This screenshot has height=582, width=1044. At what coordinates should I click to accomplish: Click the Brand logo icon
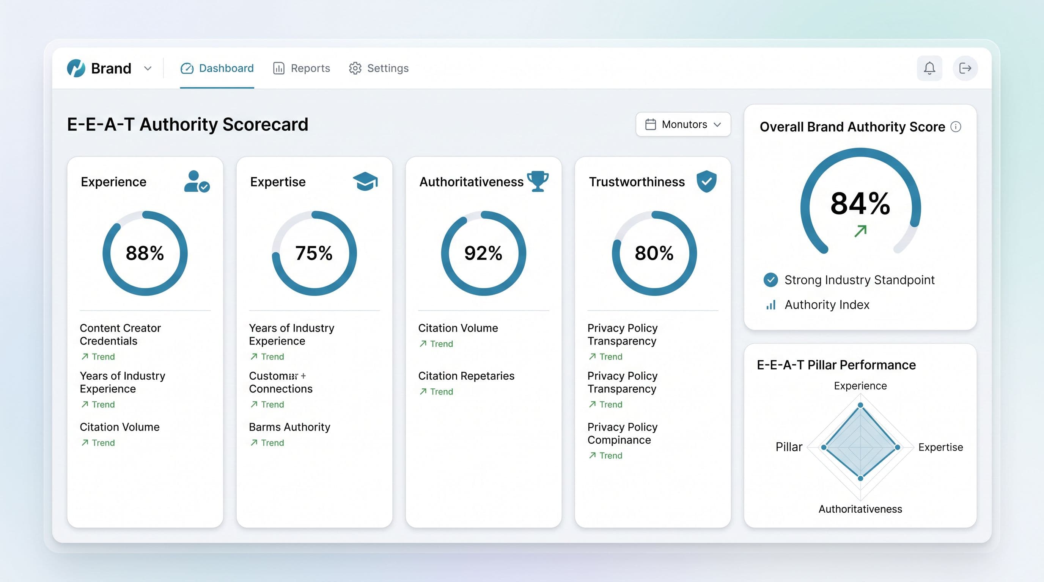point(76,68)
